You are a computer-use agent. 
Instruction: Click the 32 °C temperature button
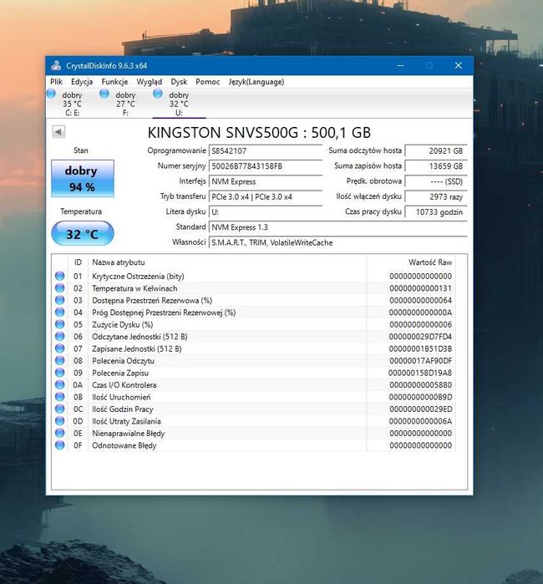click(x=83, y=234)
